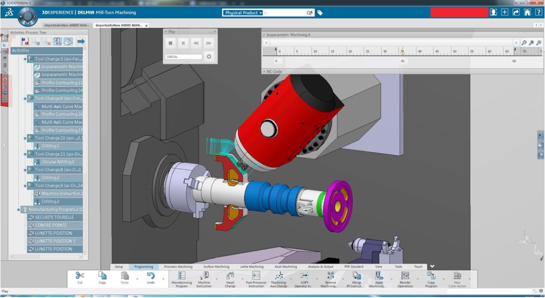This screenshot has width=545, height=298.
Task: Collapse the ribbon with the down chevron
Action: pos(432,266)
